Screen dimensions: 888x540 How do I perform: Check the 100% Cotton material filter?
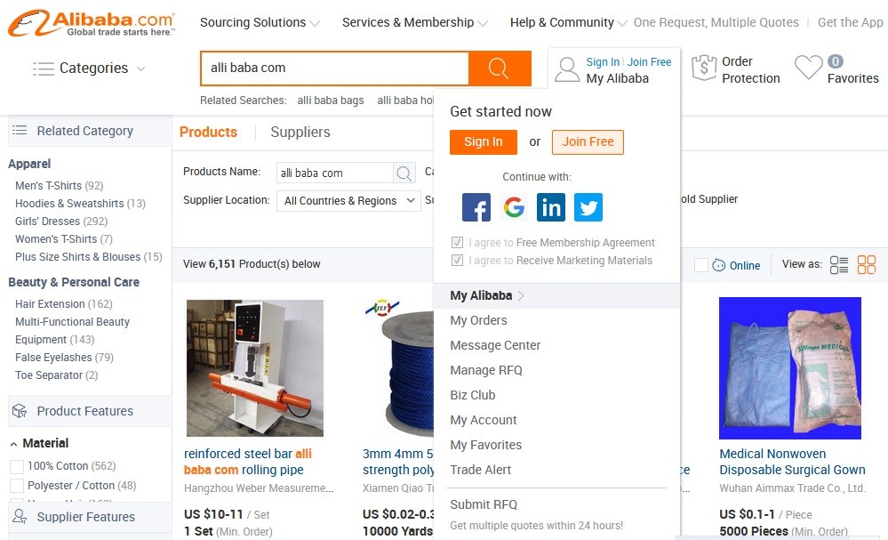point(17,466)
